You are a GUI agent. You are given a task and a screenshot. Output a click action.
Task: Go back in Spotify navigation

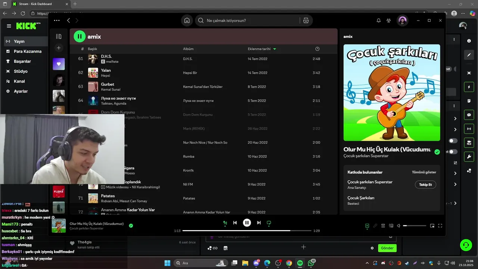pyautogui.click(x=68, y=21)
